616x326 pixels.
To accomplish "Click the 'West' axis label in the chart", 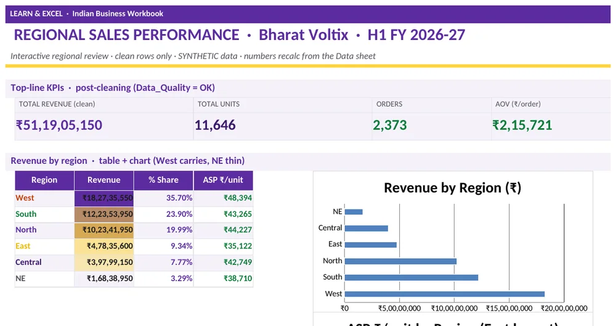I will click(x=333, y=294).
